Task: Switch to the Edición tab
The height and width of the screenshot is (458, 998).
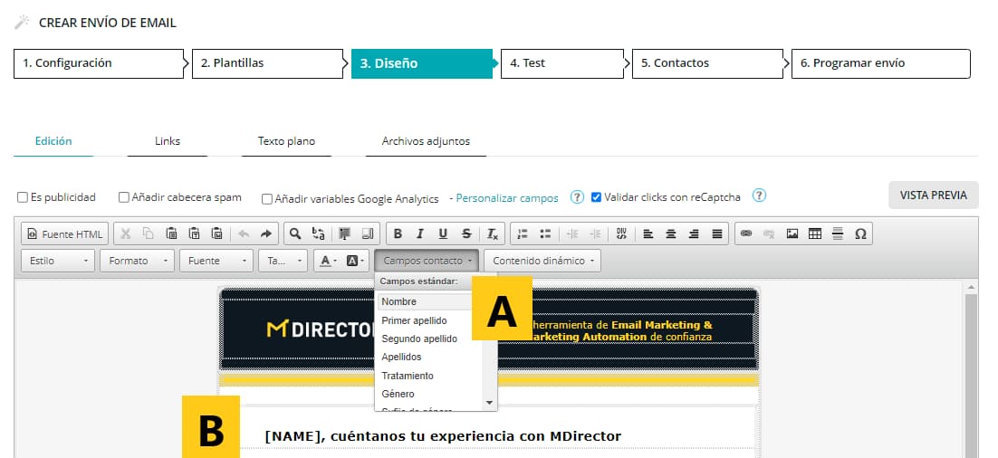Action: pos(53,141)
